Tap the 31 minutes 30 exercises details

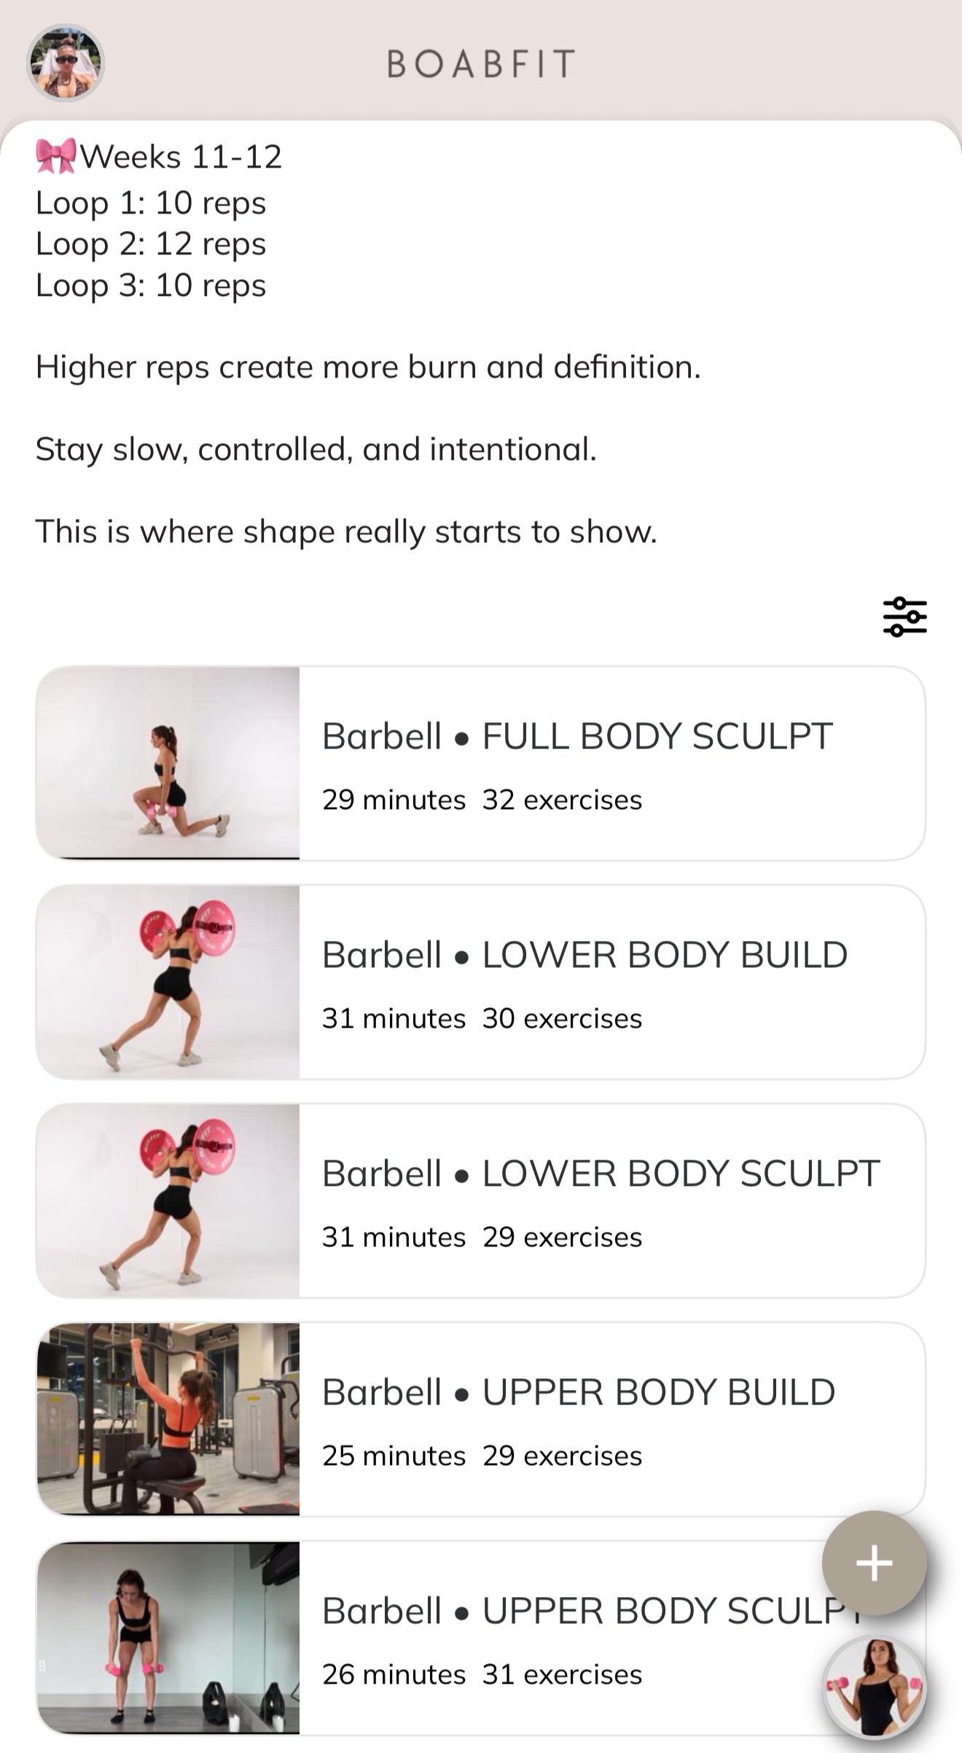point(482,1018)
